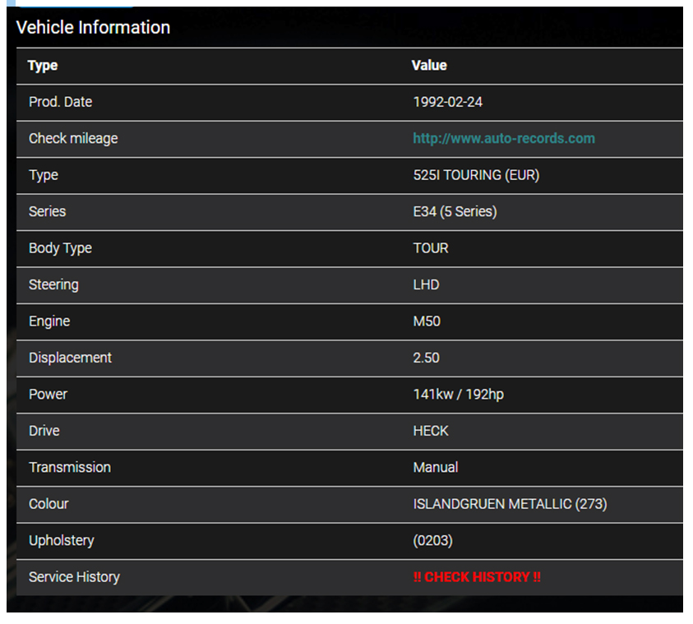Click the Check mileage row label

tap(73, 138)
